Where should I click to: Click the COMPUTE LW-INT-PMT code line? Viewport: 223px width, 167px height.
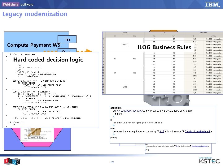tap(39, 81)
